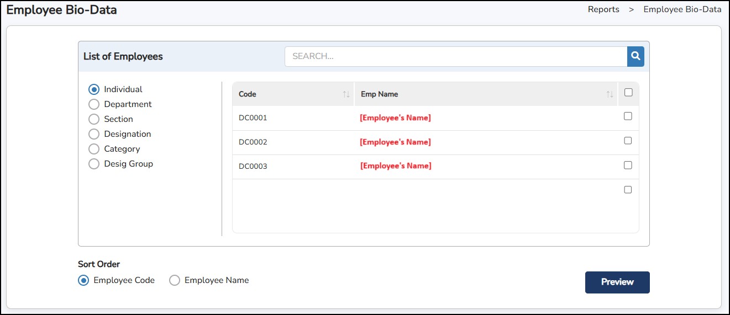The image size is (730, 315).
Task: Select the Individual radio option
Action: pyautogui.click(x=94, y=89)
